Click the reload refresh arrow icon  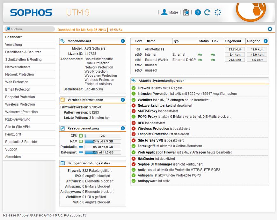click(x=207, y=12)
